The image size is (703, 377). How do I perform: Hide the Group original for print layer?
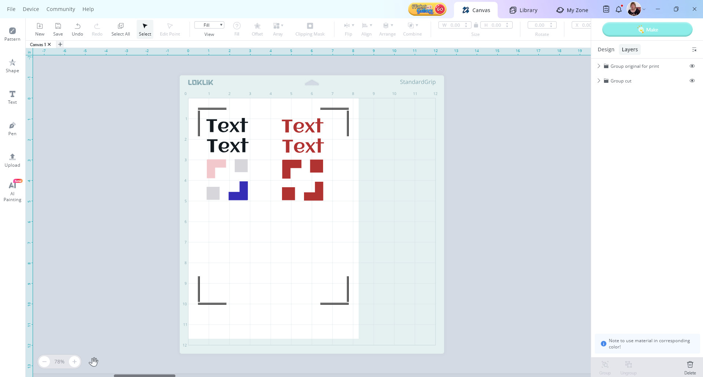point(692,66)
